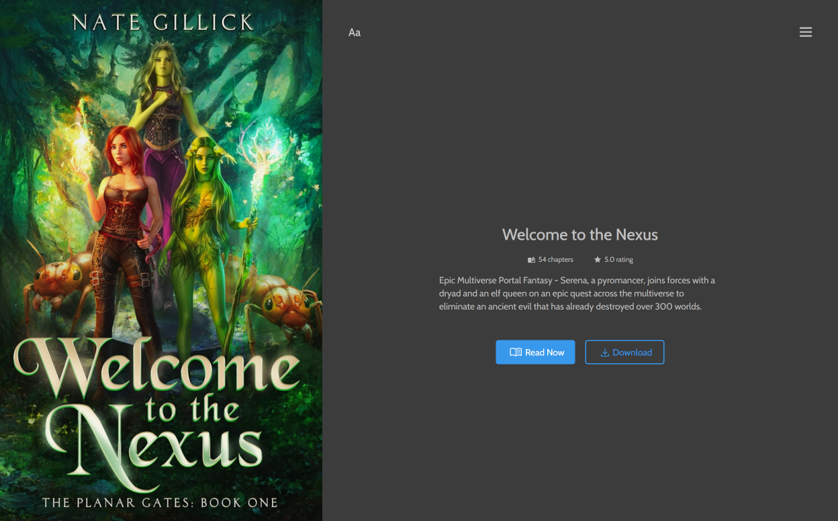Viewport: 838px width, 521px height.
Task: Click the Download button
Action: 624,352
